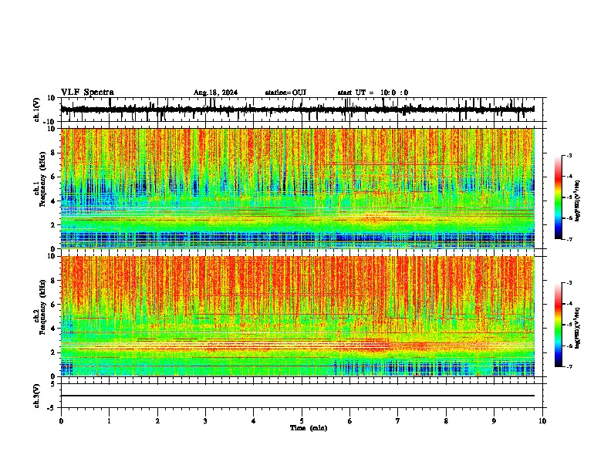Click inside the ch.2 spectrogram panel
This screenshot has width=611, height=472.
(x=297, y=316)
